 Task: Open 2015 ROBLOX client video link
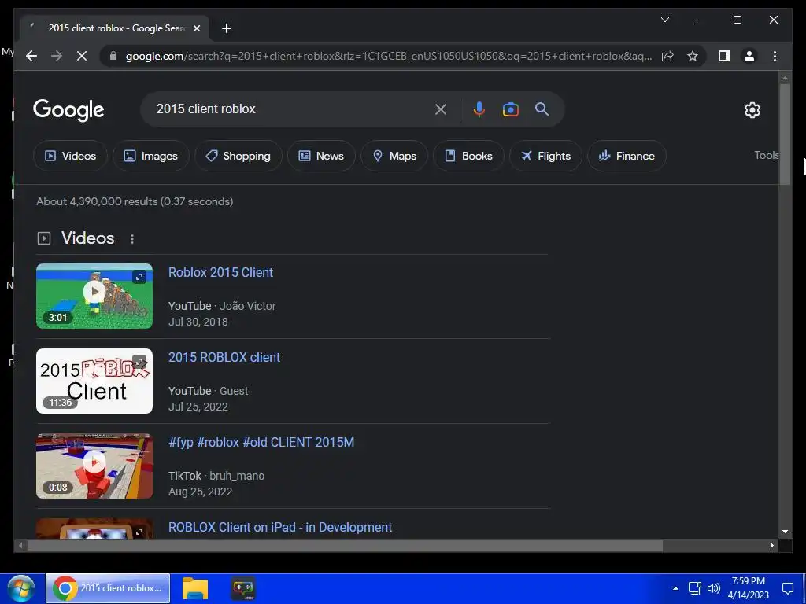[224, 358]
